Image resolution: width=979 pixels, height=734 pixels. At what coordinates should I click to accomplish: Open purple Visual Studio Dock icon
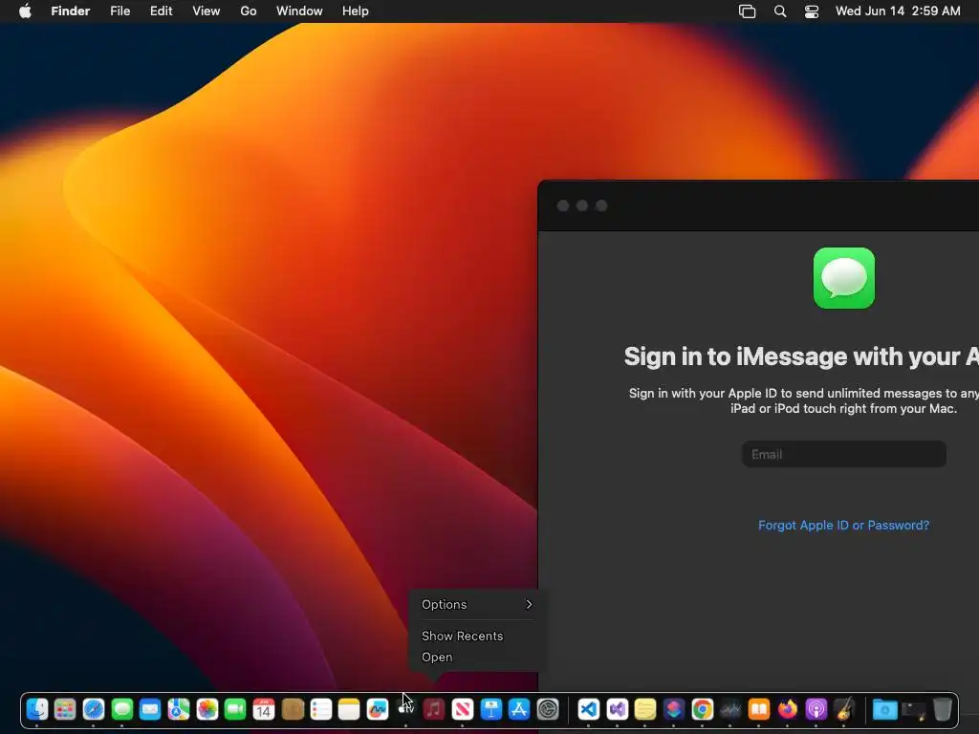tap(617, 710)
